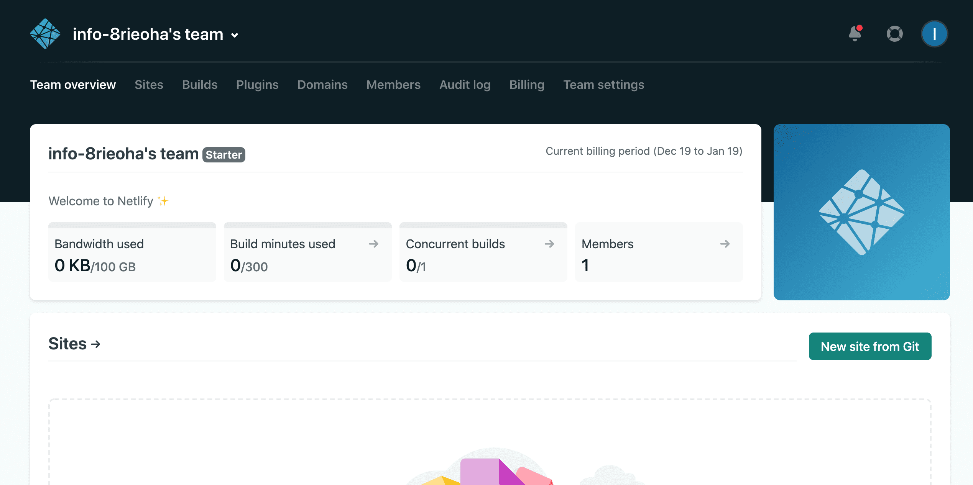Open the Concurrent builds card
973x485 pixels.
(483, 252)
